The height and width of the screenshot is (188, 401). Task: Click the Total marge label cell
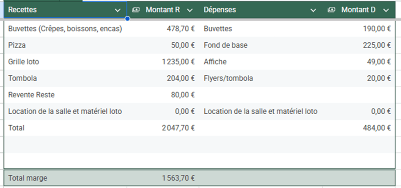28,178
